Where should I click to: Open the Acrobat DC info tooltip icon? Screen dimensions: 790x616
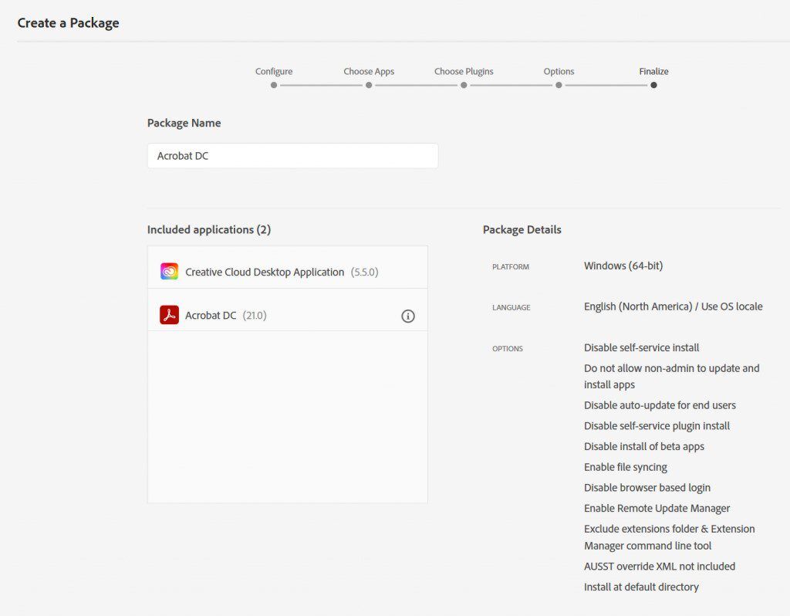408,316
